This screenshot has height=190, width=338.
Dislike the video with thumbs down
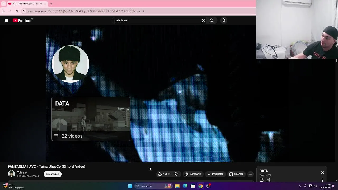click(176, 174)
